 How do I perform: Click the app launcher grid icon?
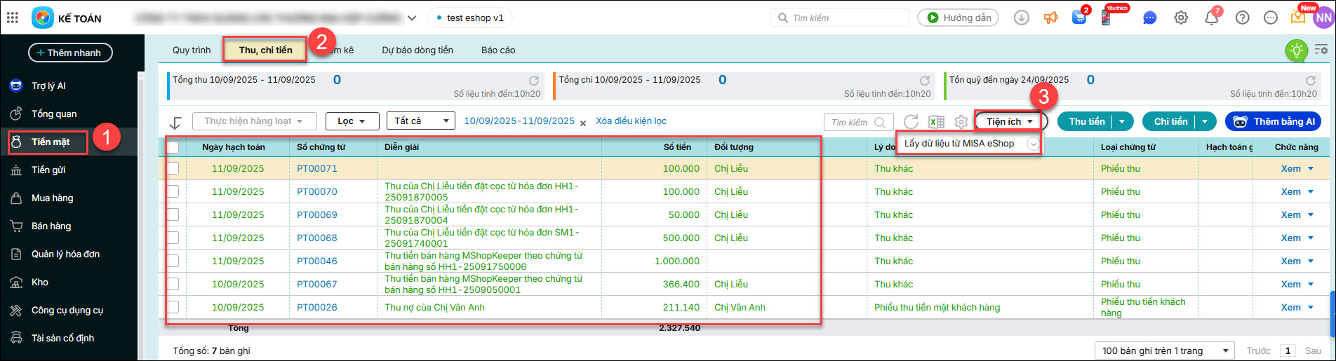[x=13, y=18]
